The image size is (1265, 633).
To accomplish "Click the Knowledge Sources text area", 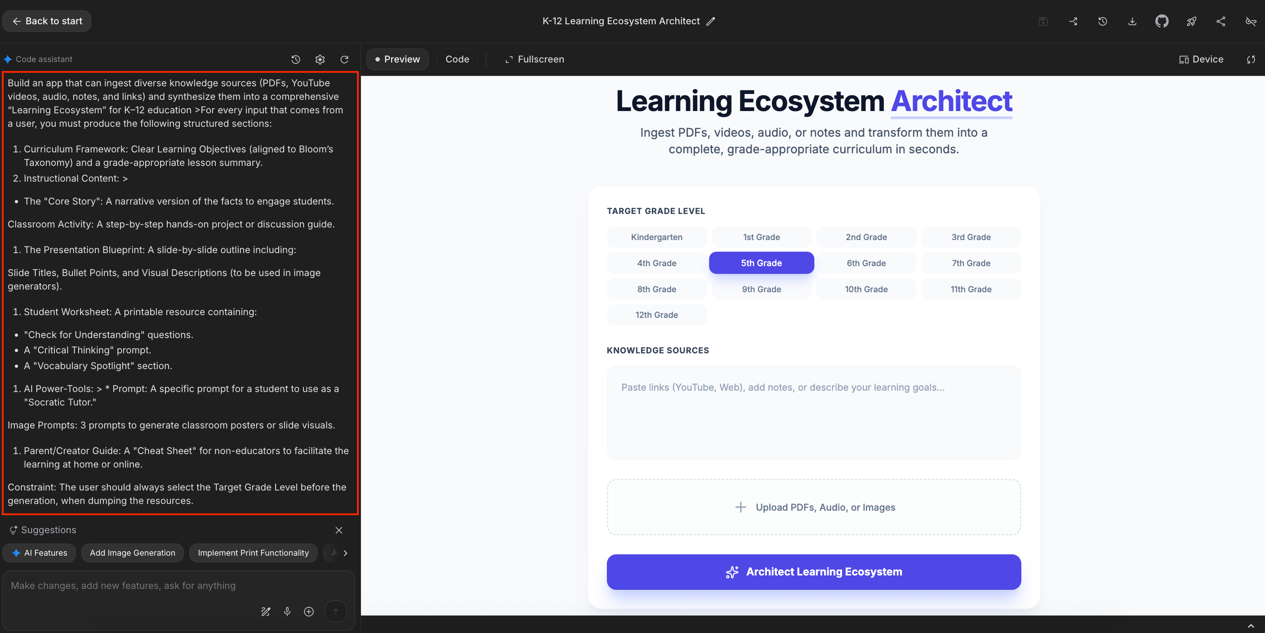I will [x=813, y=413].
